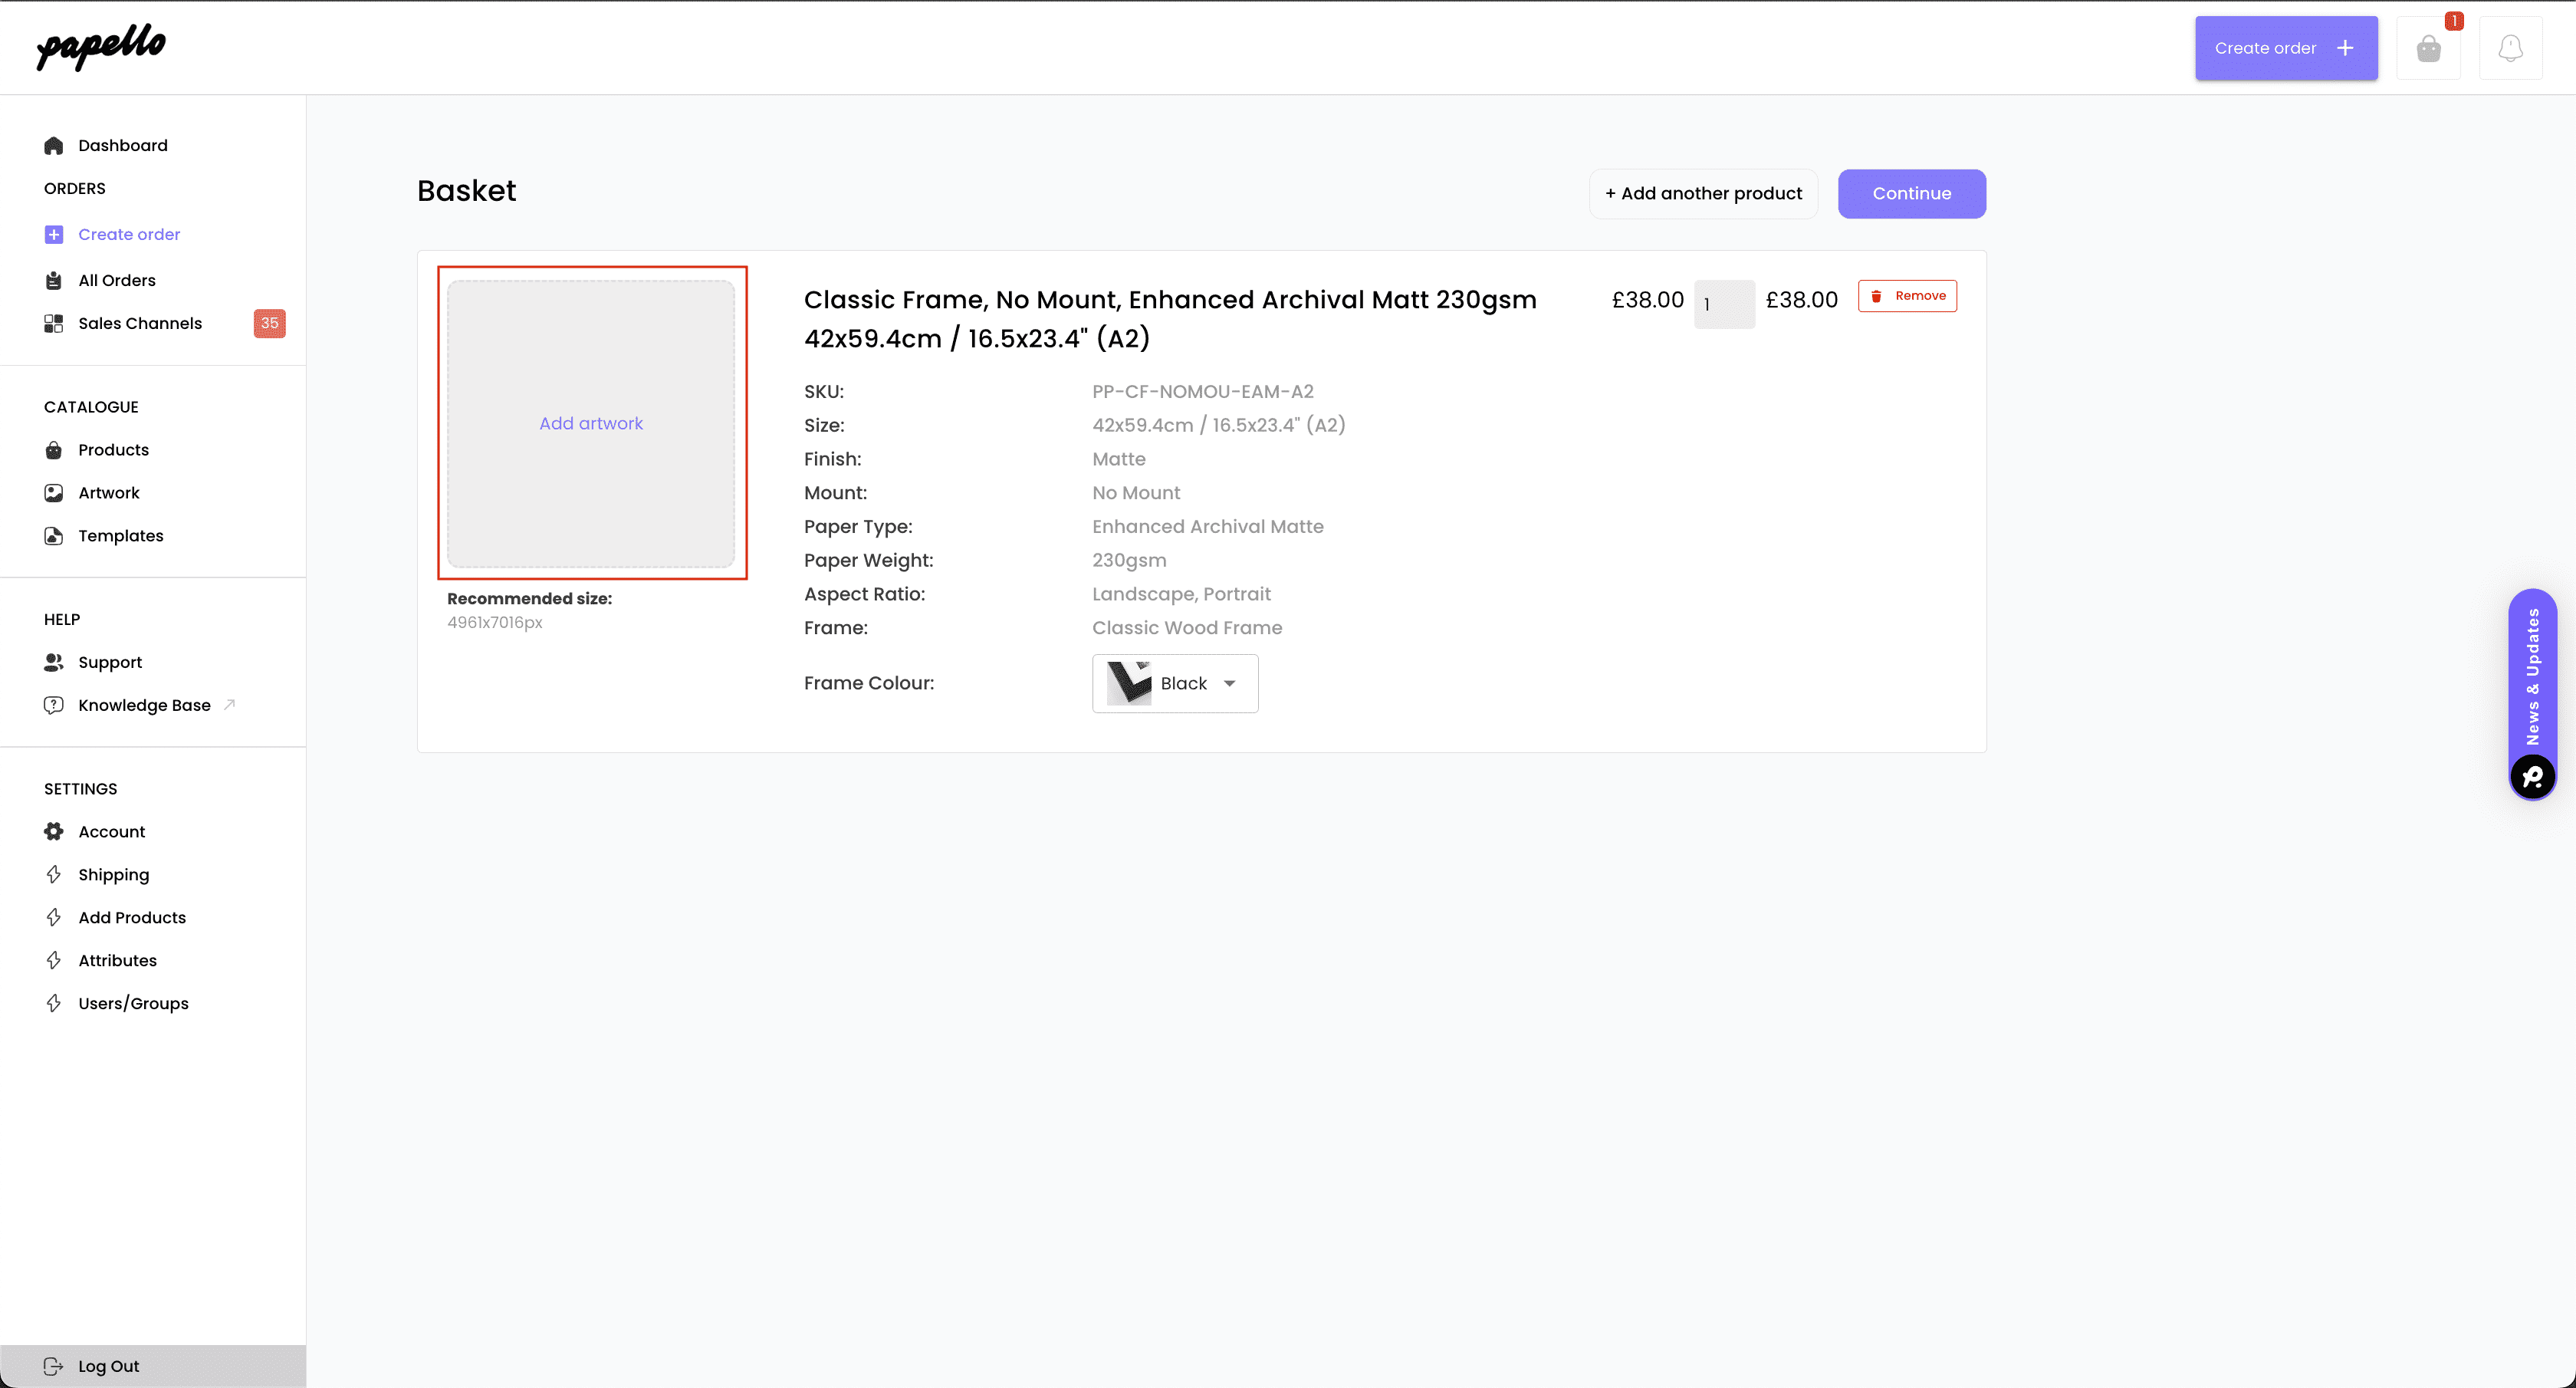This screenshot has height=1388, width=2576.
Task: Click the quantity input field
Action: click(1724, 304)
